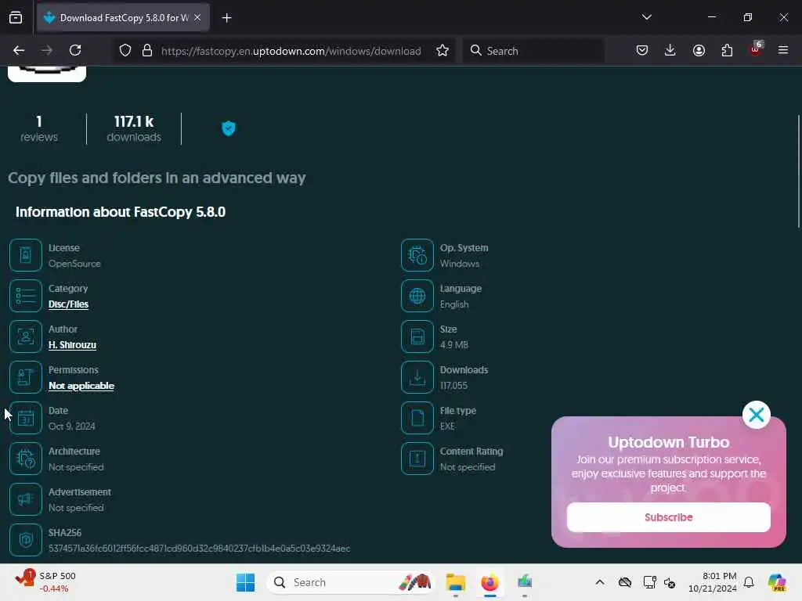Click the Content Rating icon
This screenshot has height=601, width=802.
417,459
